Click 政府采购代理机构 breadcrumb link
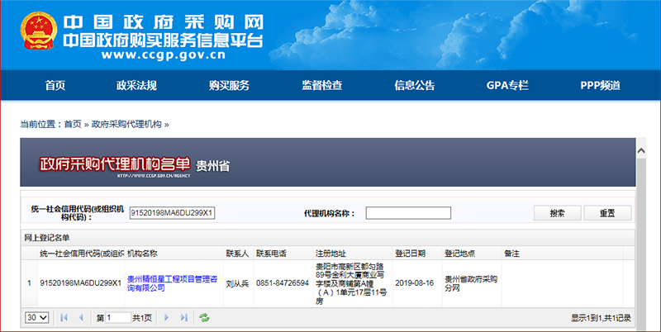 (x=126, y=124)
